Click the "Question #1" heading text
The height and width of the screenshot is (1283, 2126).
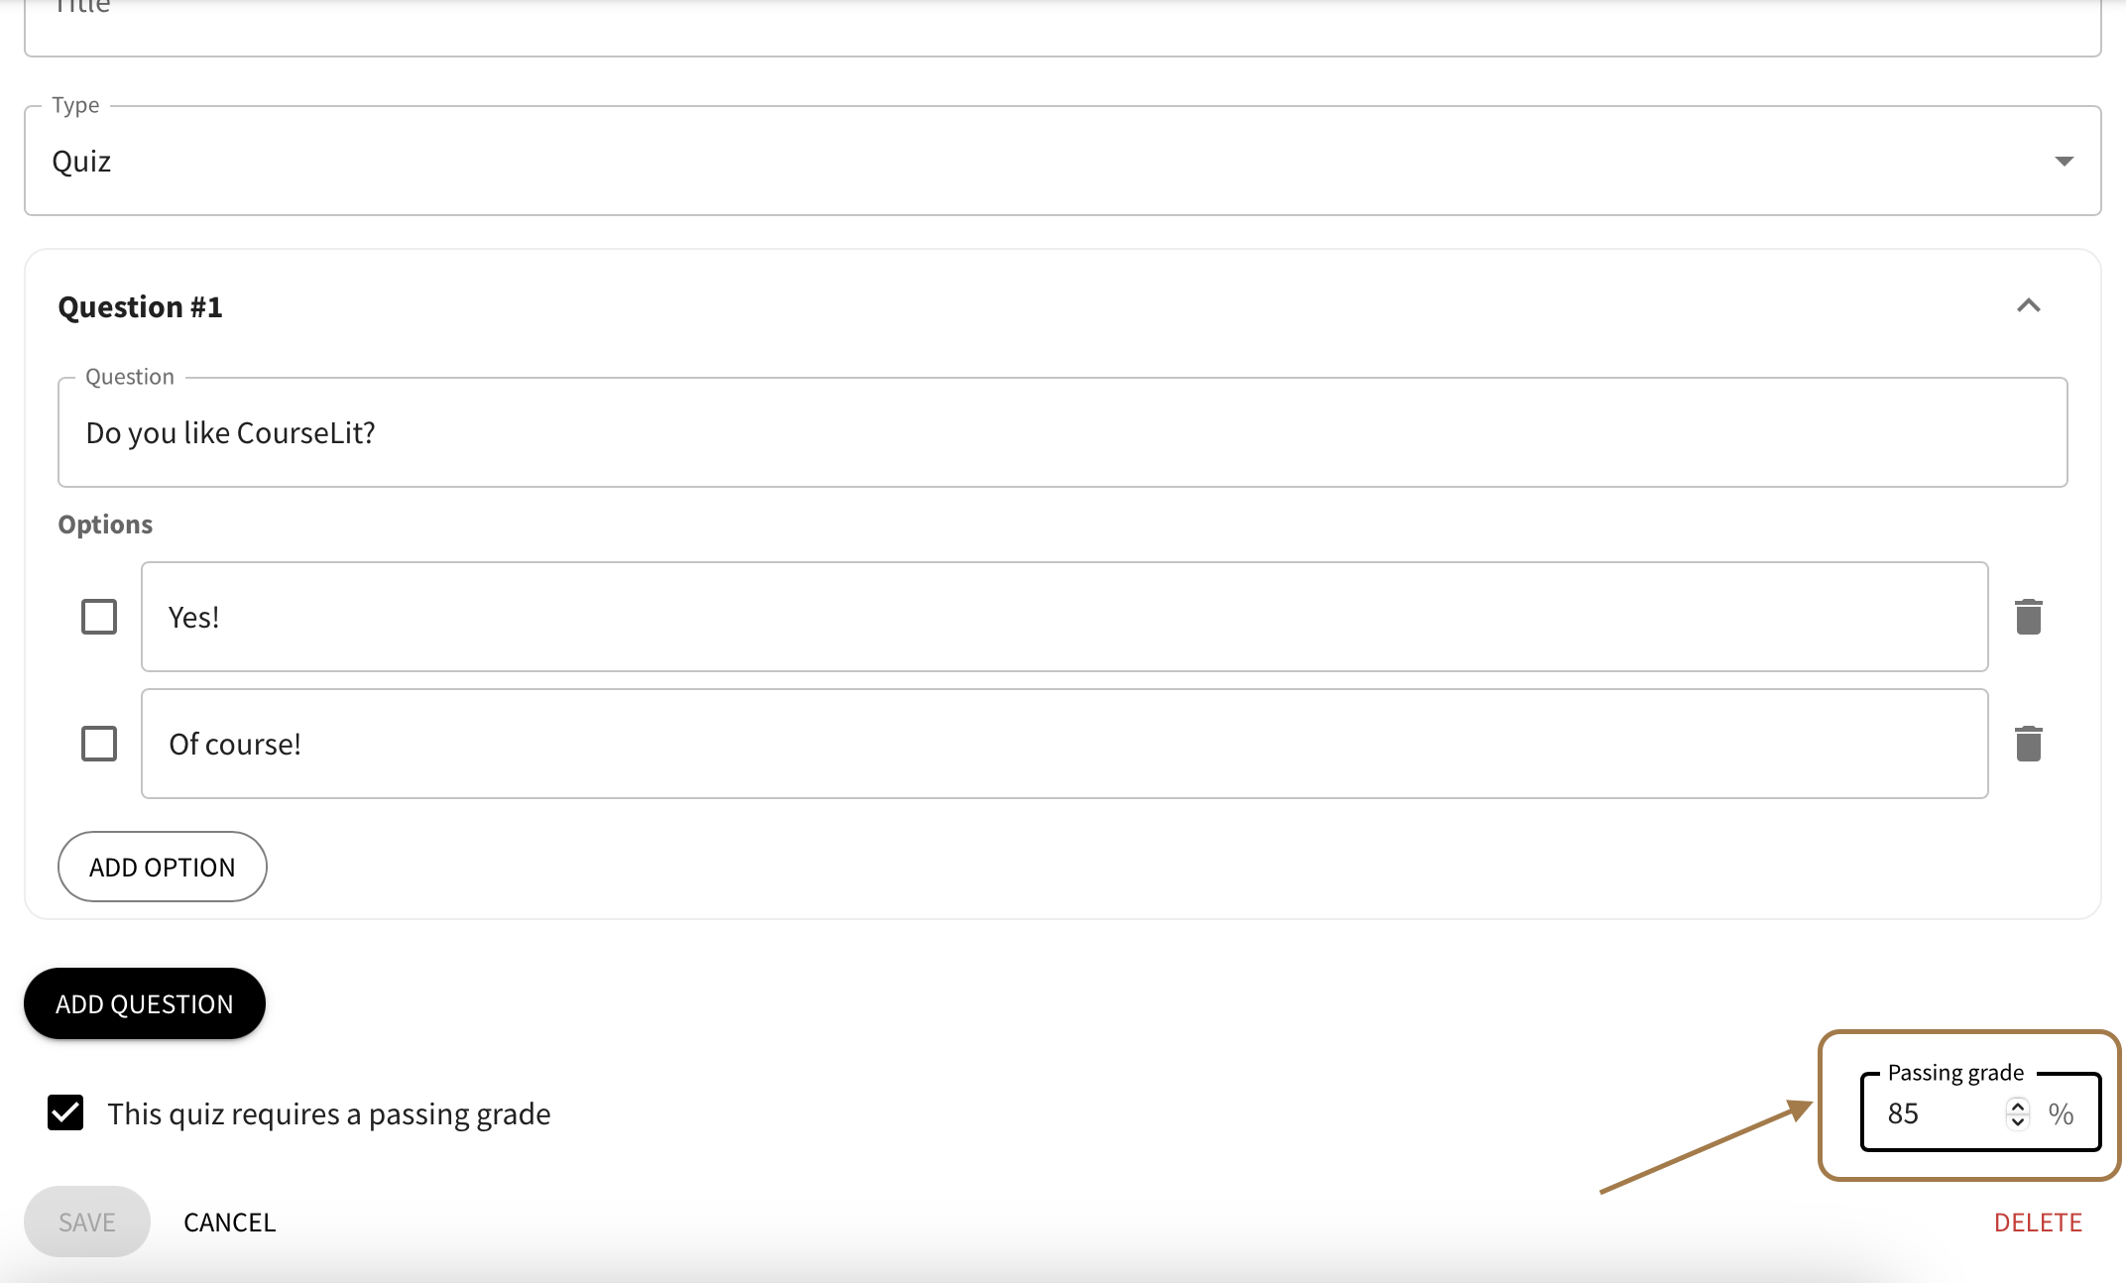tap(140, 307)
